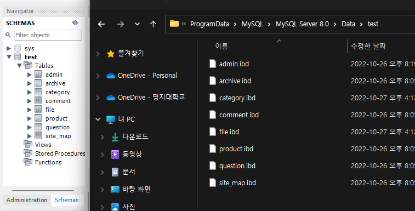Click the comment table icon
This screenshot has height=211, width=415.
click(x=38, y=101)
